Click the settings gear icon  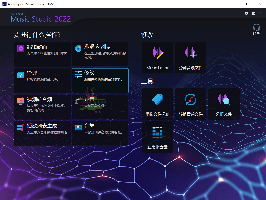[x=247, y=13]
